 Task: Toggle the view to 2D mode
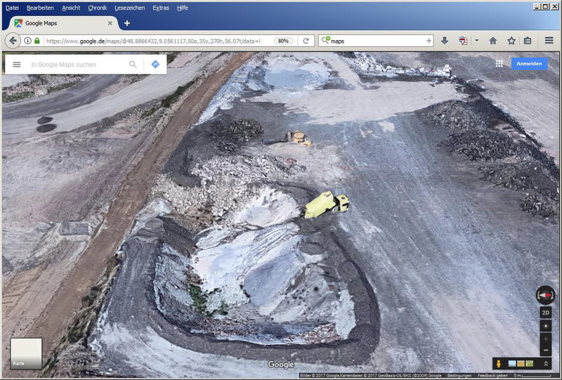[546, 313]
